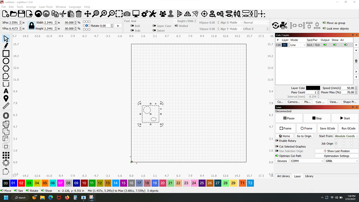Open the Preview monitor icon
Screen dimensions: 359x202
pos(136,14)
